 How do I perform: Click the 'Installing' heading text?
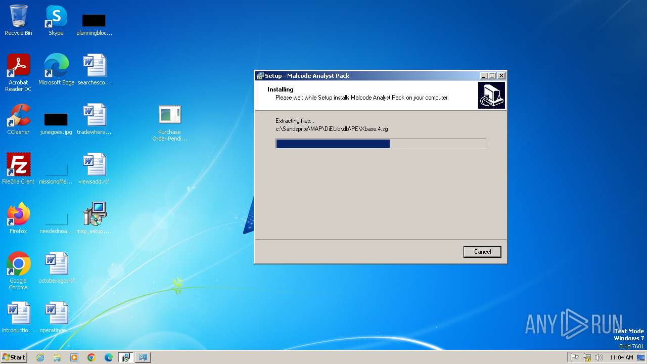(281, 89)
